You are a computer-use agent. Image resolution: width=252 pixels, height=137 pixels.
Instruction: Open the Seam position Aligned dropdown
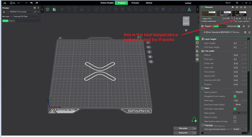point(240,92)
